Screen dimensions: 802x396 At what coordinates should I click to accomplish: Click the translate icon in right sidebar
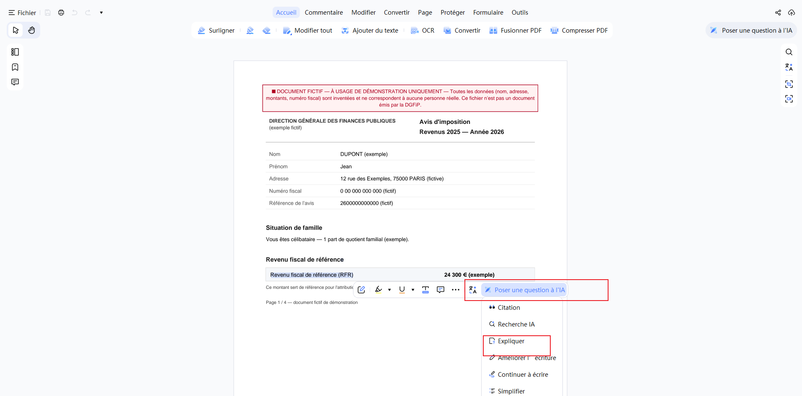789,67
